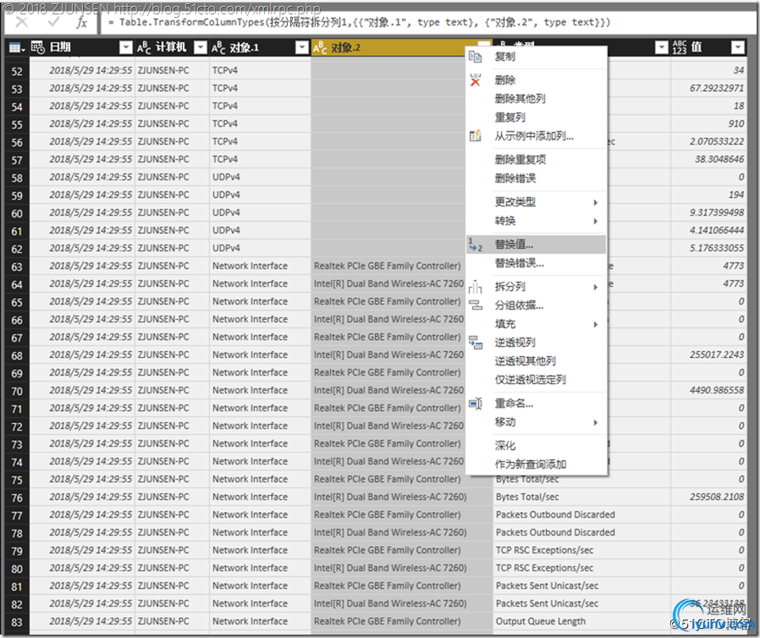
Task: Open the filter dropdown left of 值 column
Action: (661, 47)
